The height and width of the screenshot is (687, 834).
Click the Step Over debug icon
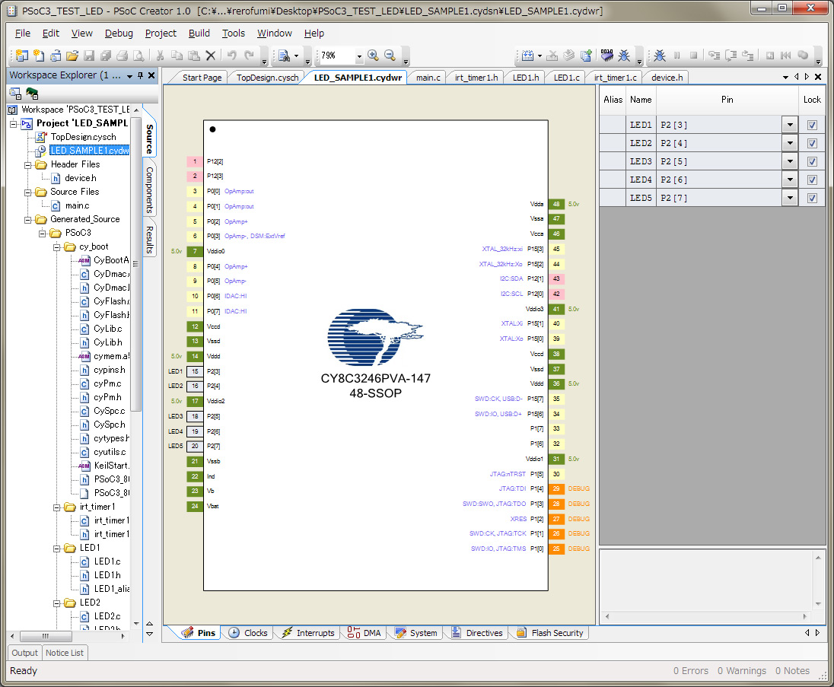coord(731,56)
